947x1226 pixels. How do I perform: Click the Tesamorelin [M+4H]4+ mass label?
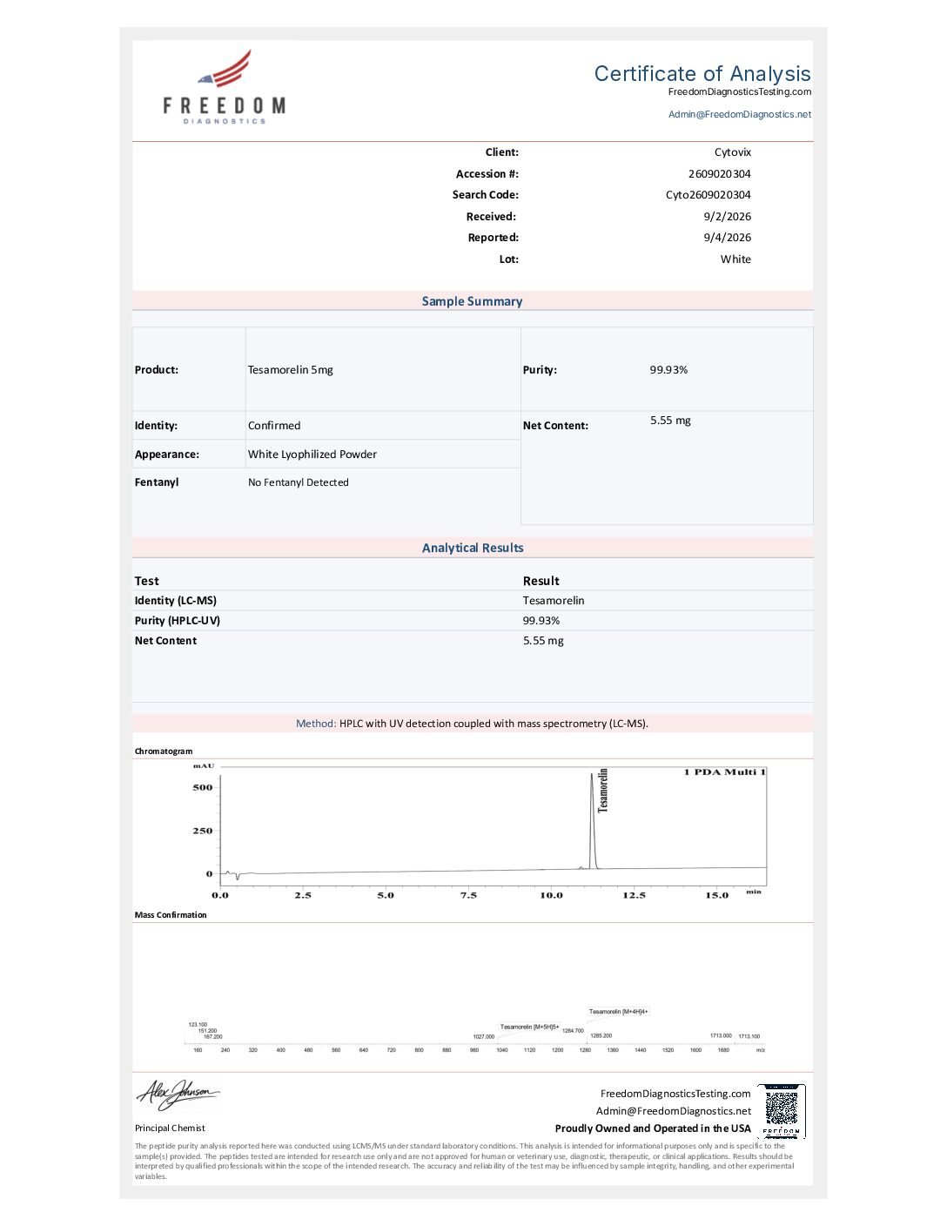tap(619, 1012)
